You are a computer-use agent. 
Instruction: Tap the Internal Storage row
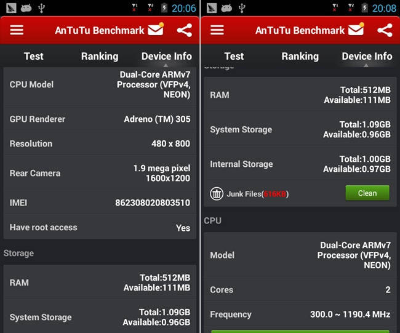coord(300,164)
